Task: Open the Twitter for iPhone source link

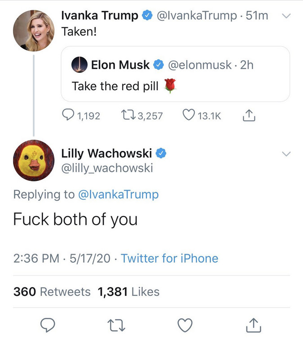Action: 169,258
